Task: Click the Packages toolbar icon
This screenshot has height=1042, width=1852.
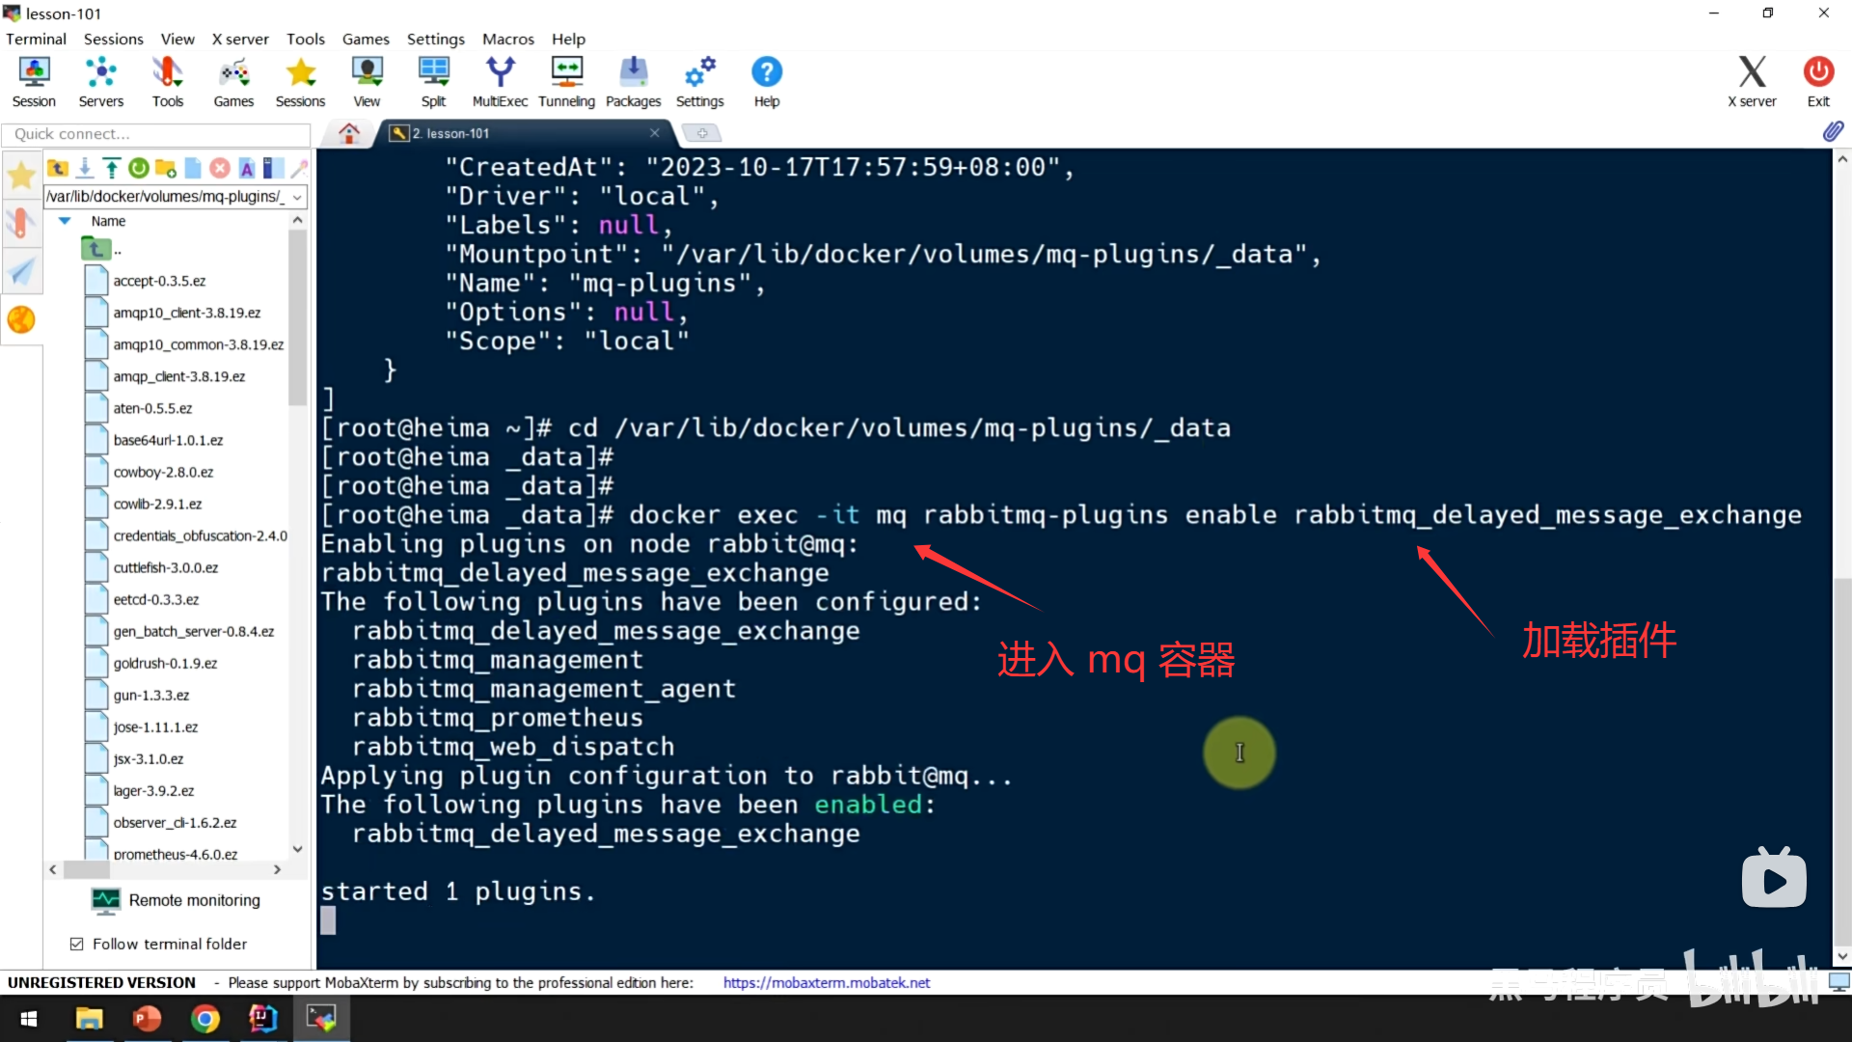Action: tap(633, 82)
